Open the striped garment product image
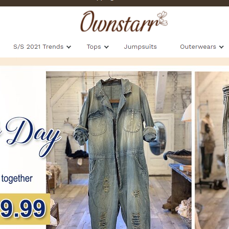229x229 pixels. pos(212,150)
